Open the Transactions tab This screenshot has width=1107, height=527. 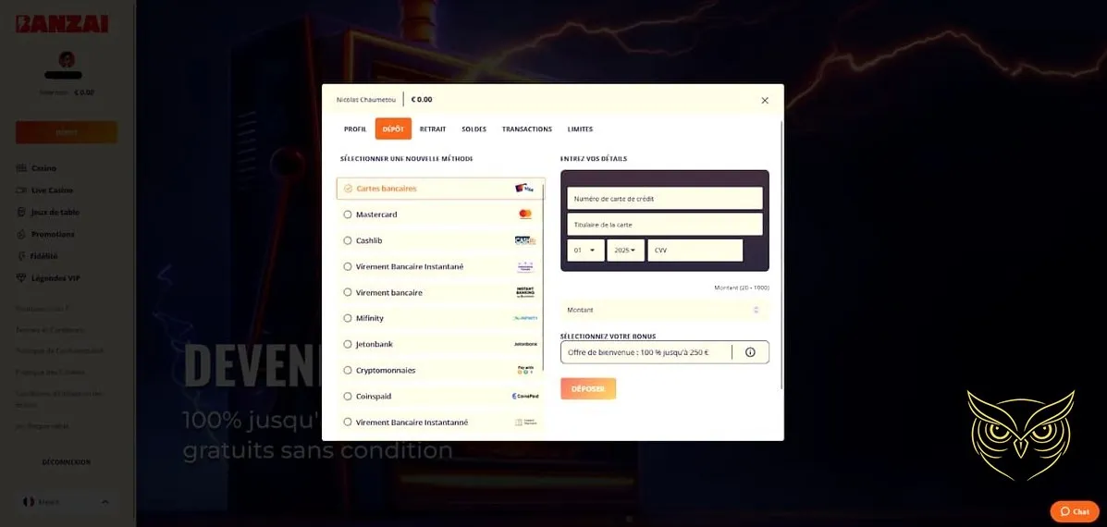point(526,129)
